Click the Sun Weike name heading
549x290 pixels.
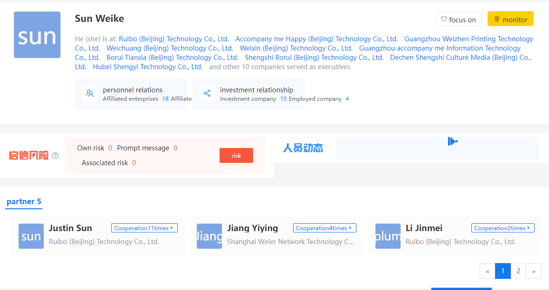[x=100, y=19]
